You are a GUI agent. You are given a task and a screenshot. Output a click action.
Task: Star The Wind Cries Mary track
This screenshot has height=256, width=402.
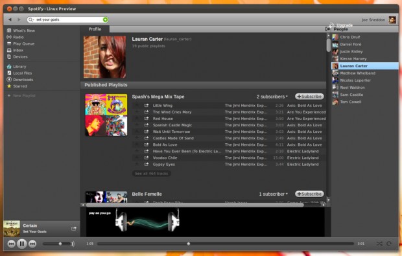[137, 112]
